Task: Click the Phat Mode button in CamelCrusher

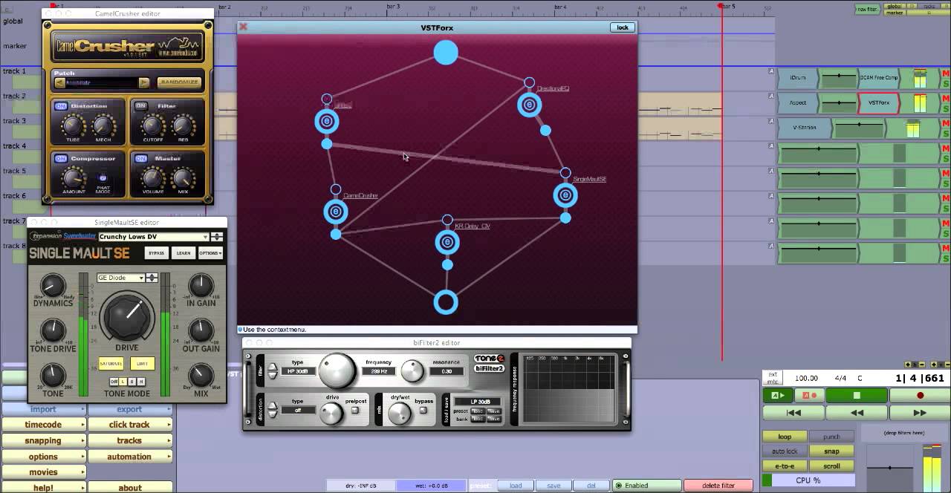Action: (103, 178)
